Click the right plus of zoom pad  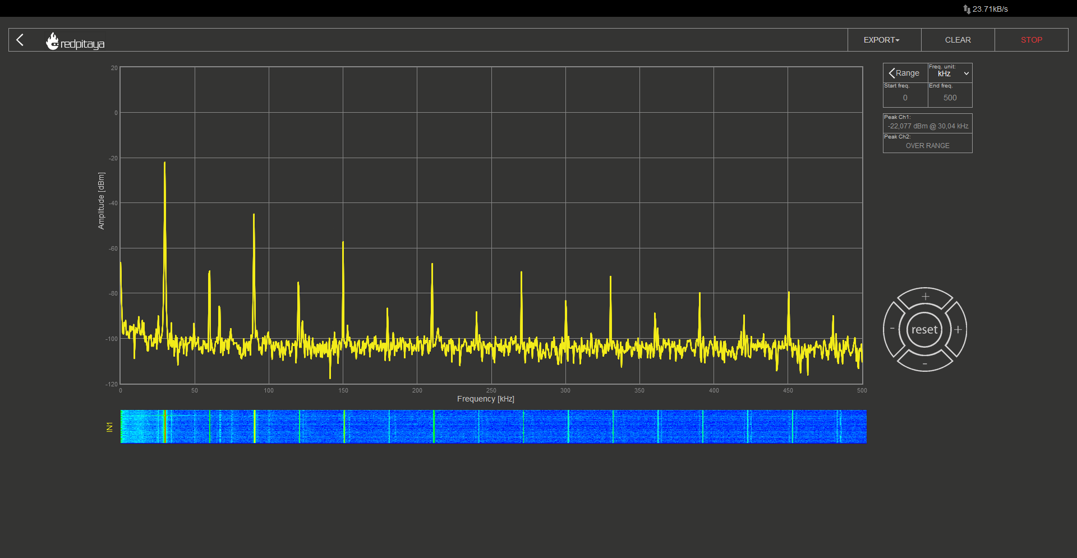pos(958,330)
